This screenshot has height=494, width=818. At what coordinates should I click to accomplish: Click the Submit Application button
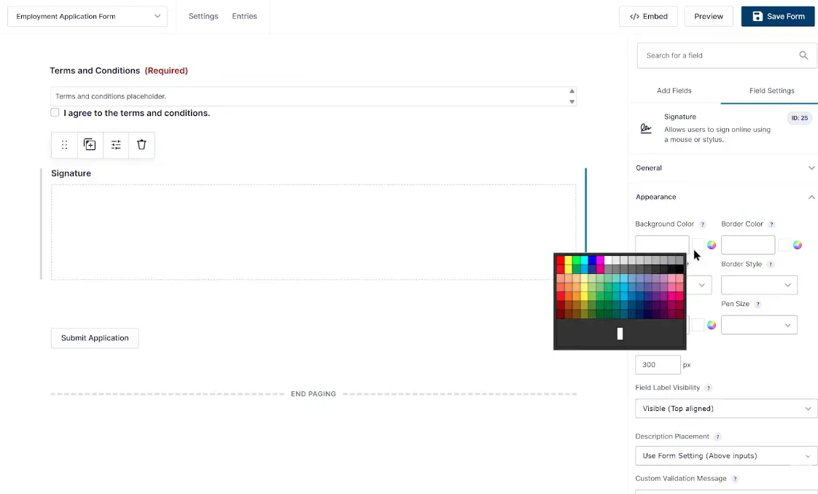pyautogui.click(x=95, y=338)
